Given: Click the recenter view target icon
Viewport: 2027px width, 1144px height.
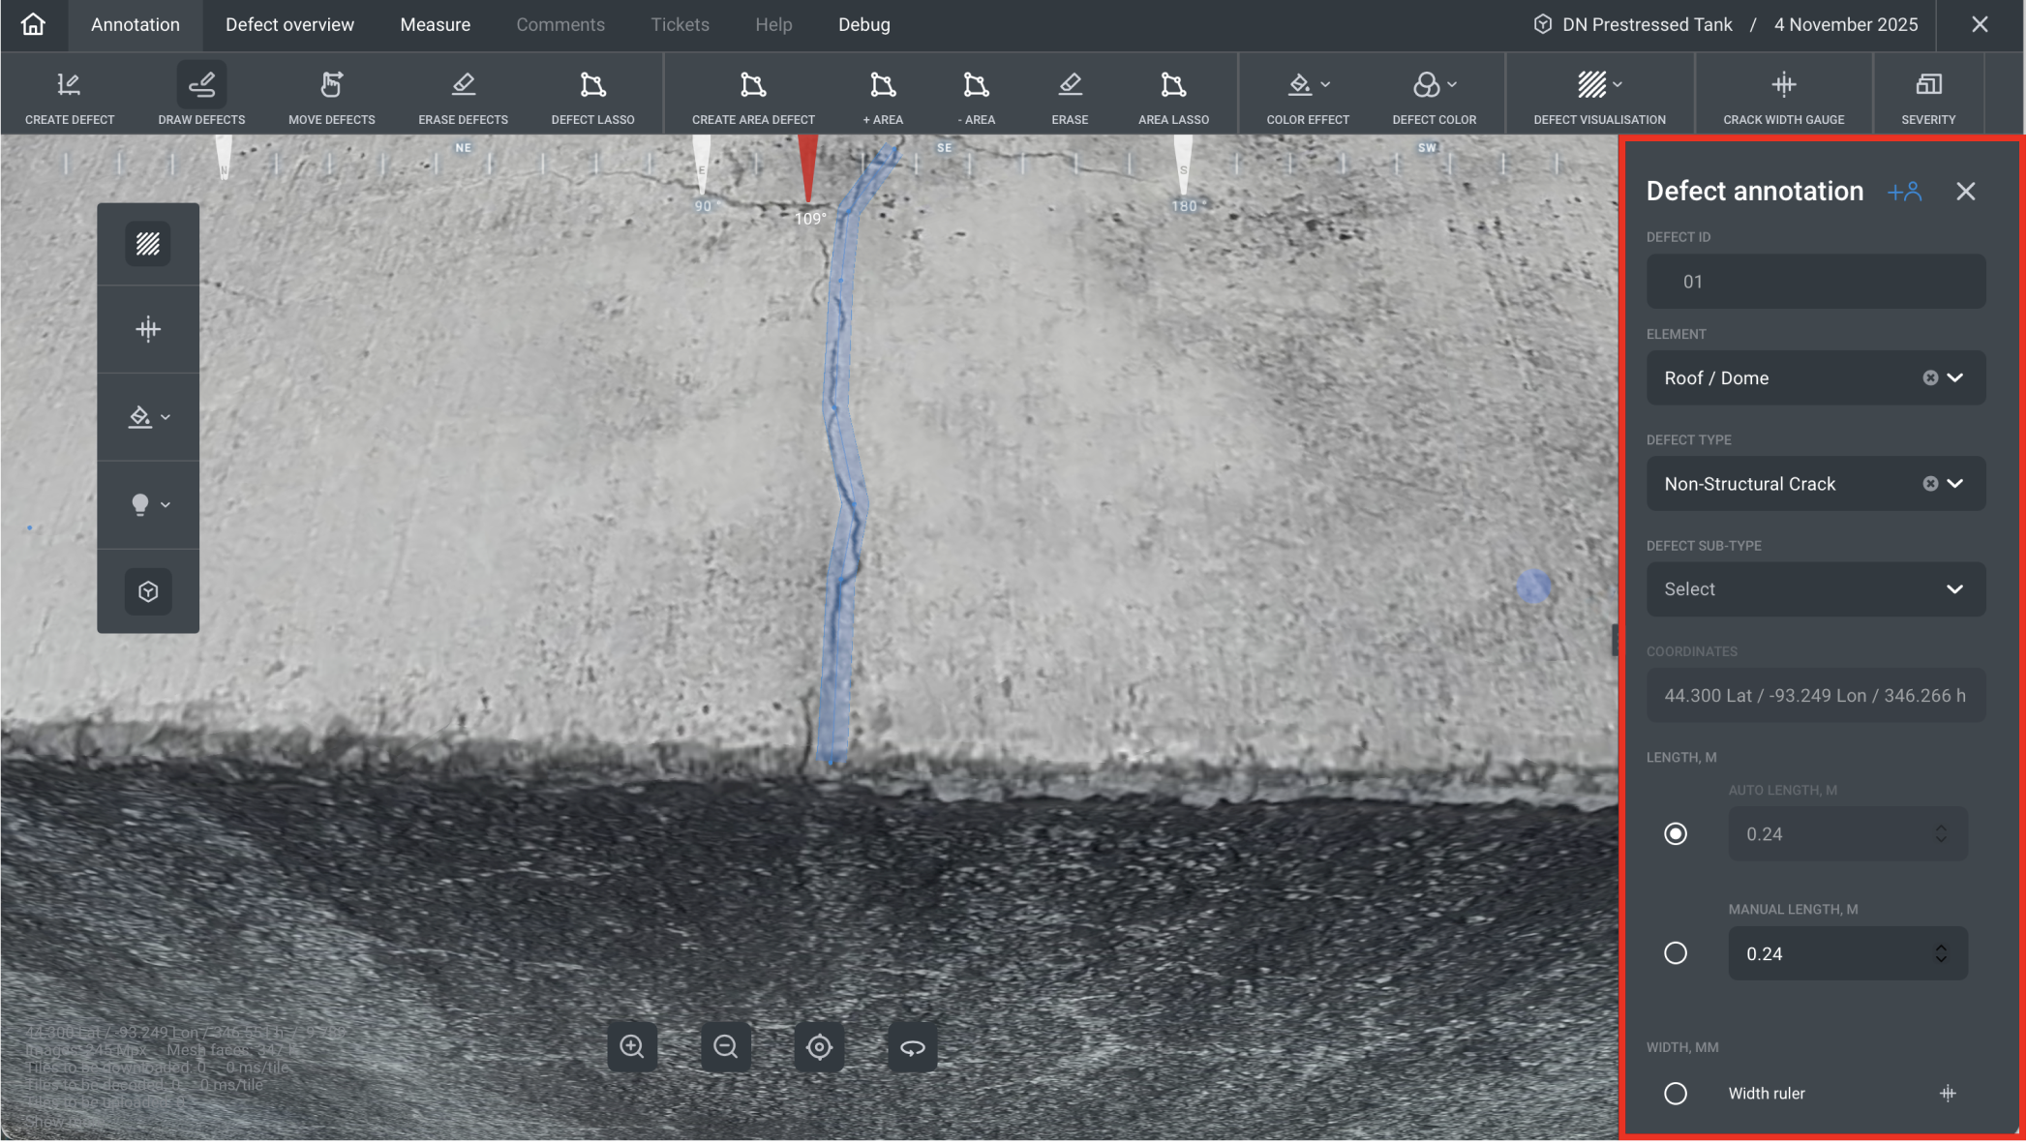Looking at the screenshot, I should 819,1047.
